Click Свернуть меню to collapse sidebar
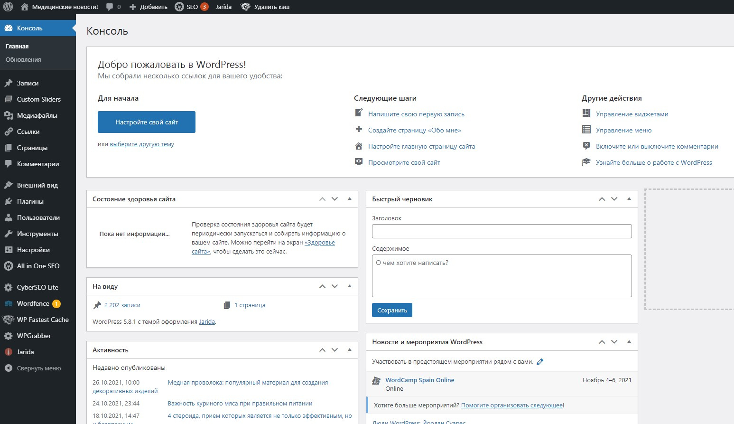The image size is (734, 424). [x=39, y=368]
